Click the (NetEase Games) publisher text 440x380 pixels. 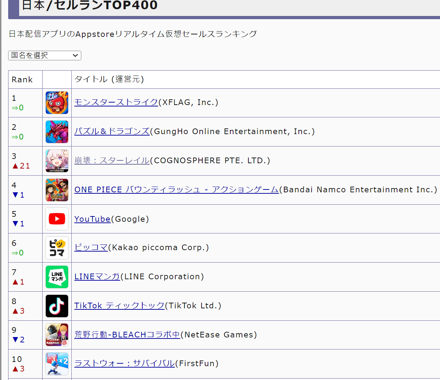pos(219,335)
